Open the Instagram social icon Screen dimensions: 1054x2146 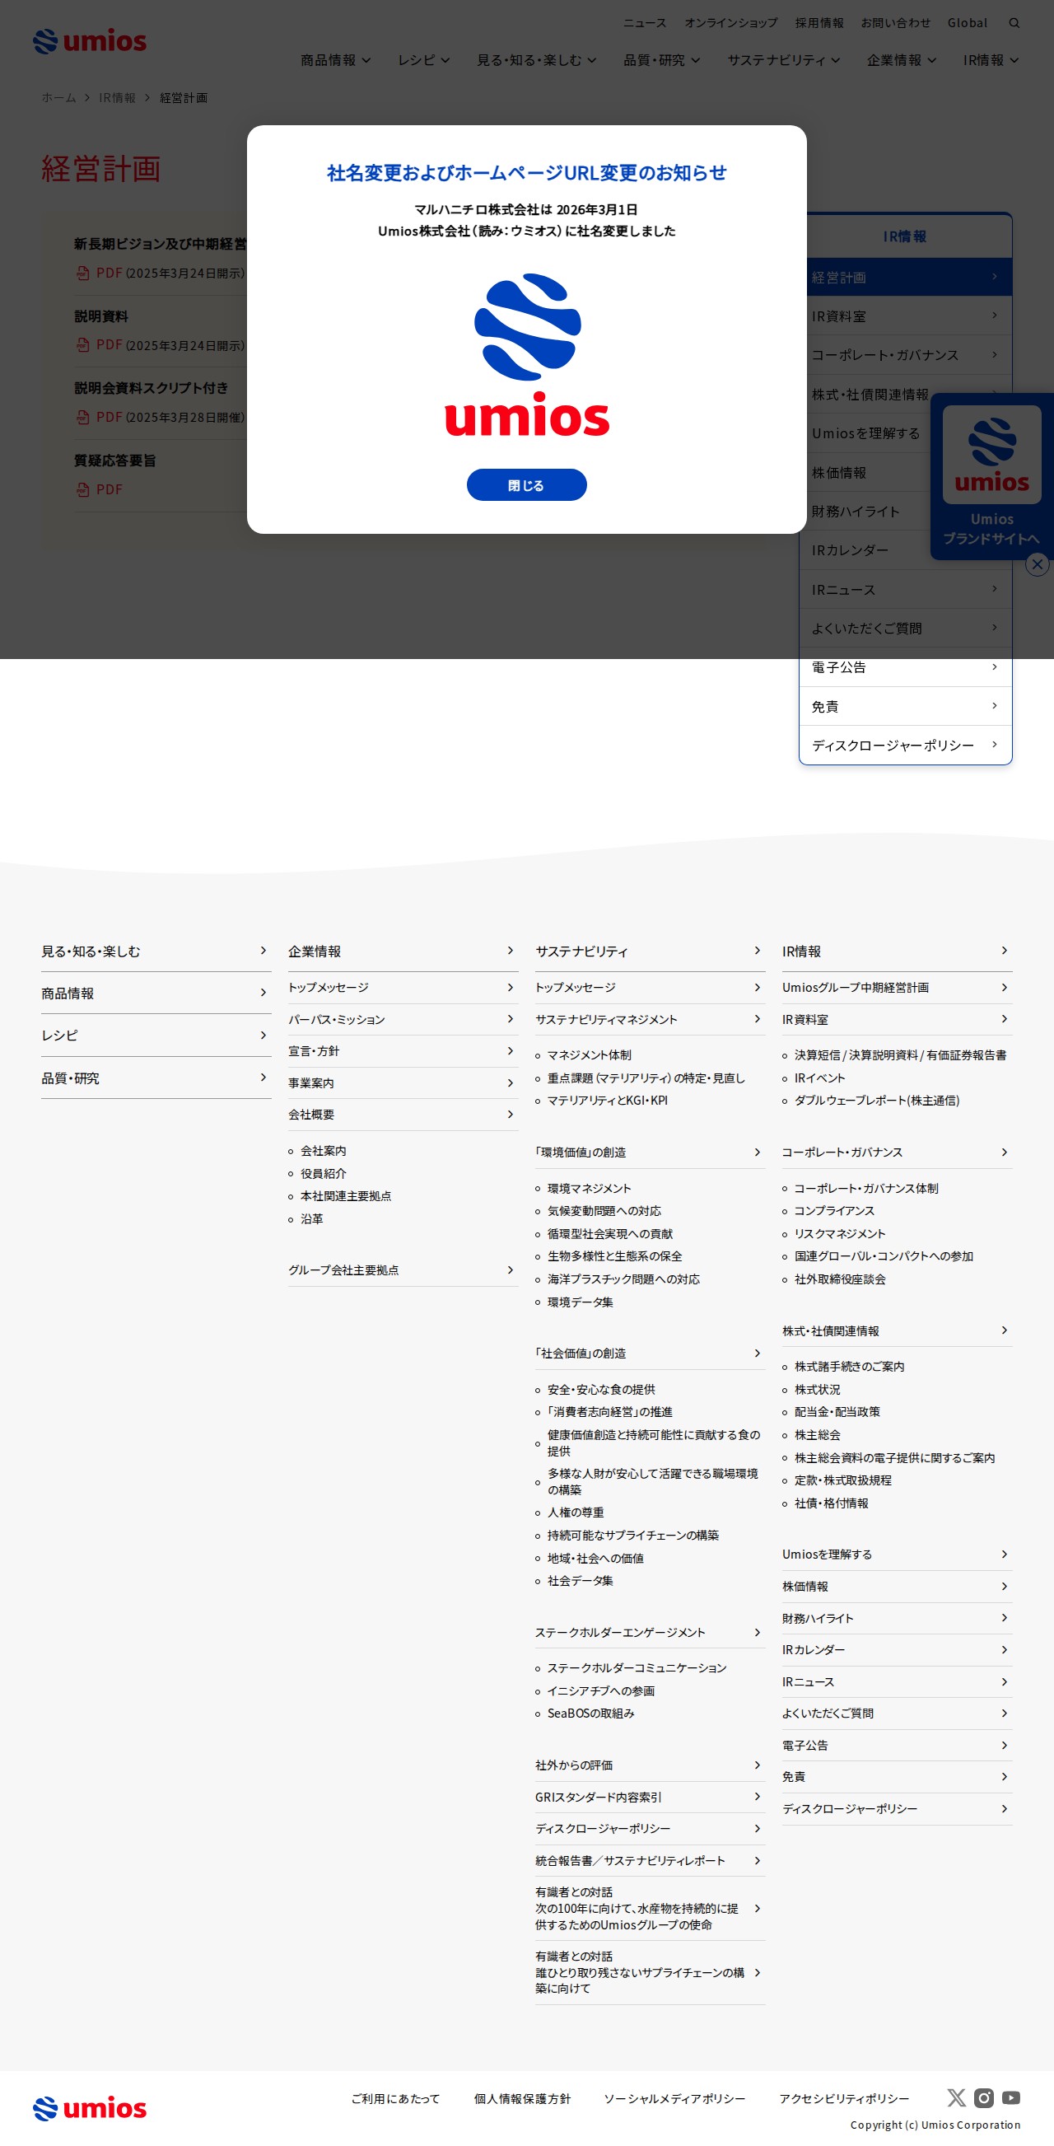click(984, 2097)
